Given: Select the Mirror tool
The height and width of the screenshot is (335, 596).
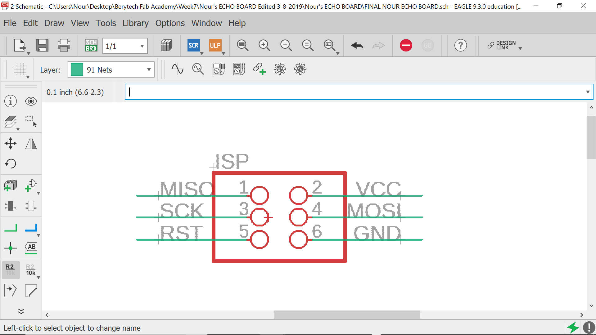Looking at the screenshot, I should coord(31,143).
